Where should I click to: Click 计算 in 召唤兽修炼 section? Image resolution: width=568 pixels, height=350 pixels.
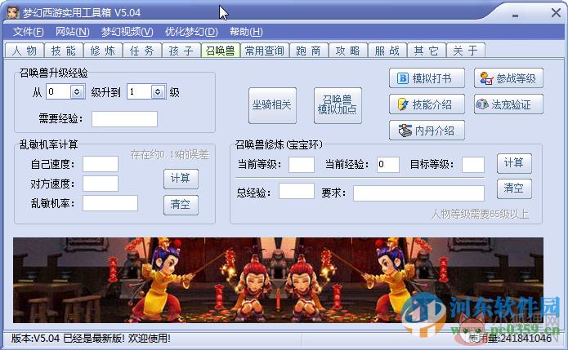pos(514,163)
